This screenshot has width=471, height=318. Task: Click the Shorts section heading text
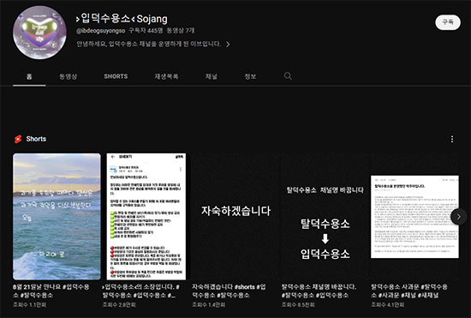(x=36, y=139)
